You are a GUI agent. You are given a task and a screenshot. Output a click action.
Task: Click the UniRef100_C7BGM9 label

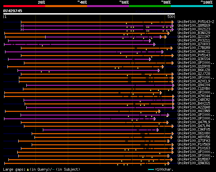click(x=194, y=48)
